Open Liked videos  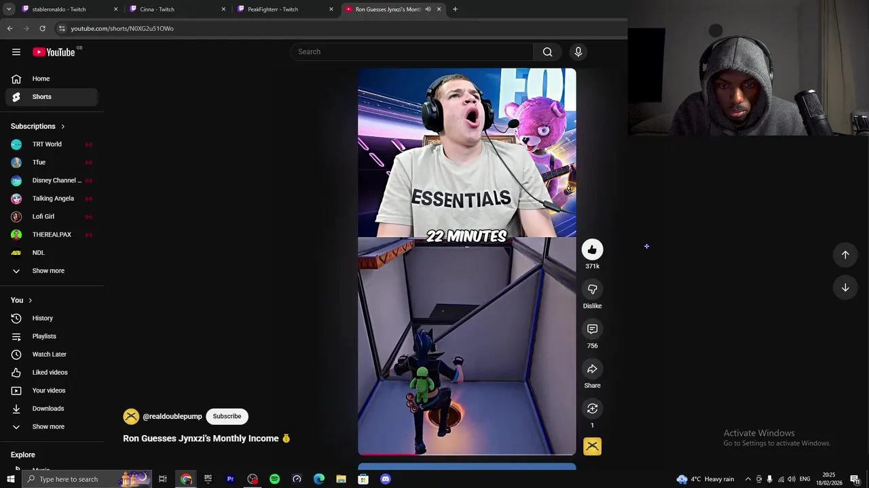click(x=52, y=372)
